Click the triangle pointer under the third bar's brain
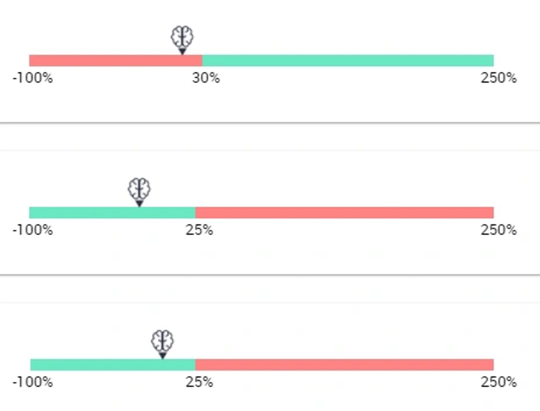This screenshot has height=411, width=540. coord(162,356)
